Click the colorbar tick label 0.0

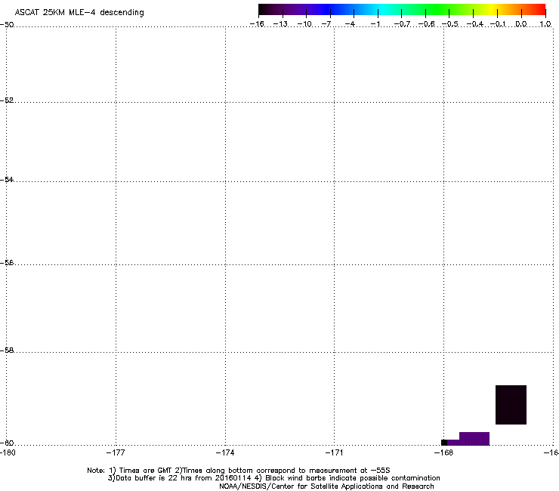pos(521,24)
